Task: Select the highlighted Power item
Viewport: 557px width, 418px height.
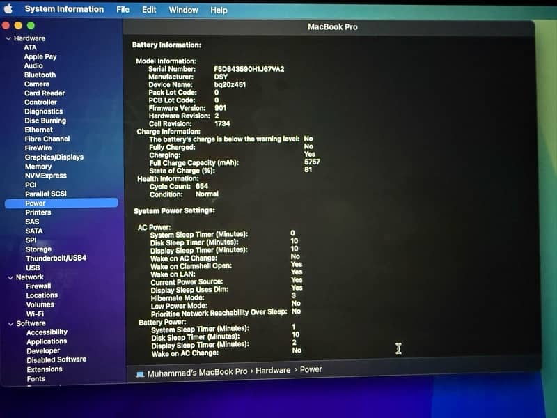Action: click(x=61, y=203)
